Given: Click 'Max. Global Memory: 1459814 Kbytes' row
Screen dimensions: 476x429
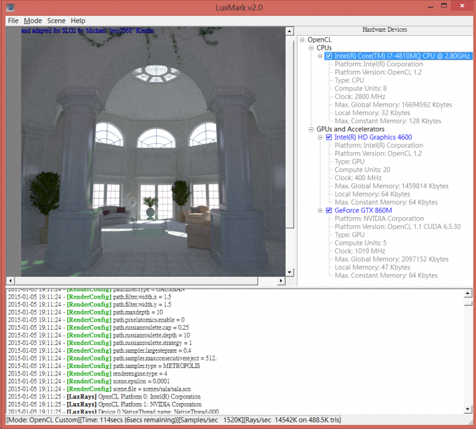Looking at the screenshot, I should pyautogui.click(x=391, y=186).
